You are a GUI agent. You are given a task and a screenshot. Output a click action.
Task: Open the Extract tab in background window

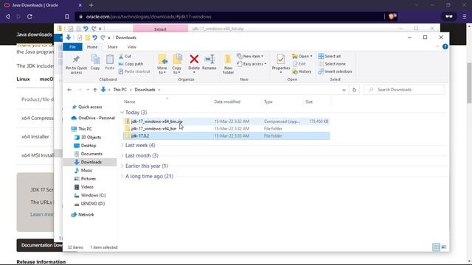pyautogui.click(x=161, y=29)
